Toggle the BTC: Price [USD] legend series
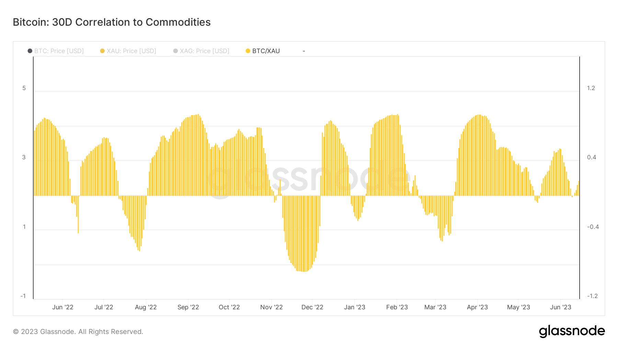 tap(56, 51)
